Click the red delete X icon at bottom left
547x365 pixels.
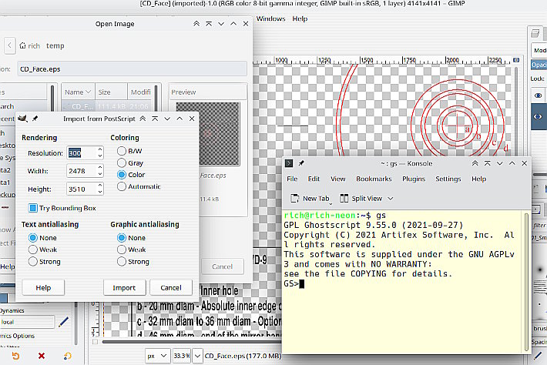41,356
